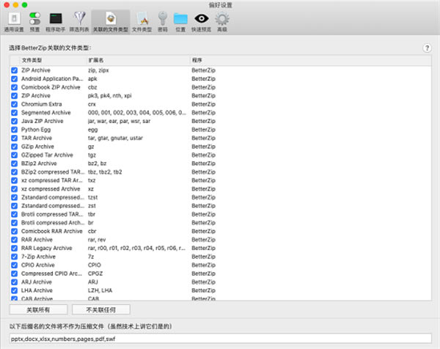Sort by the 文件类型 column header
This screenshot has height=349, width=440.
click(x=32, y=60)
